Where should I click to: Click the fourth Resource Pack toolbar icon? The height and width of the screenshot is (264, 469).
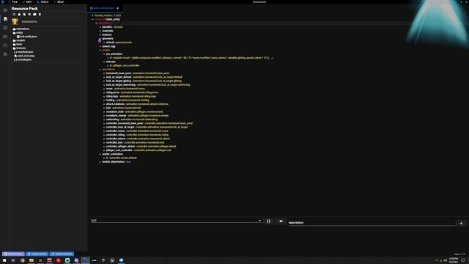coord(29,15)
